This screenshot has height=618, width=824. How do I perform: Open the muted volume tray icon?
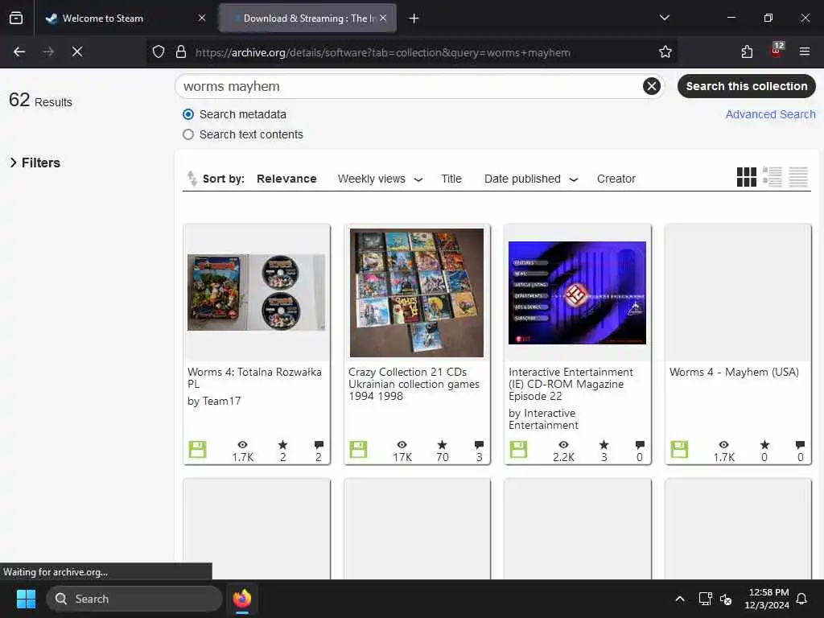[x=726, y=599]
